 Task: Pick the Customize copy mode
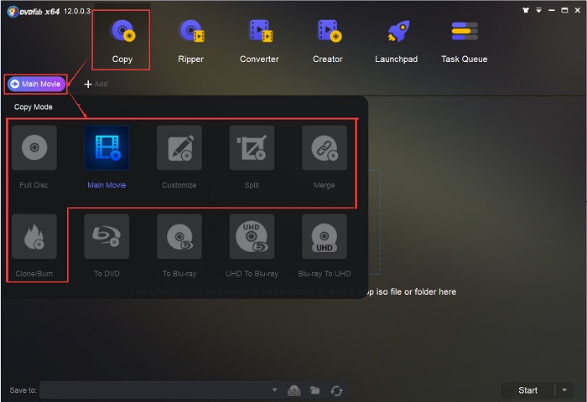(179, 148)
